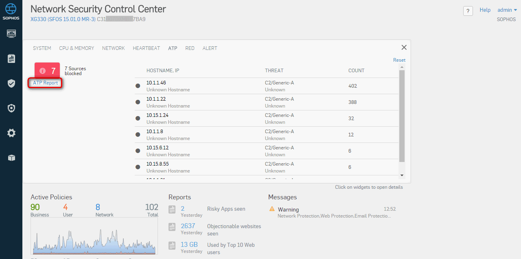Click the HOSTNAME, IP column header

coord(163,71)
